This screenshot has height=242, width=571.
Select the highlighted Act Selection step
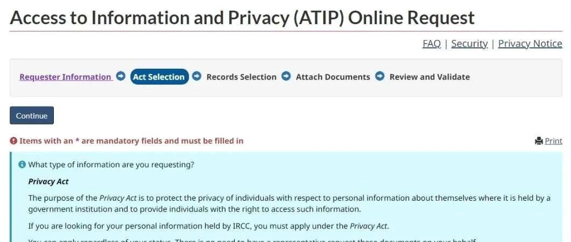click(x=159, y=77)
